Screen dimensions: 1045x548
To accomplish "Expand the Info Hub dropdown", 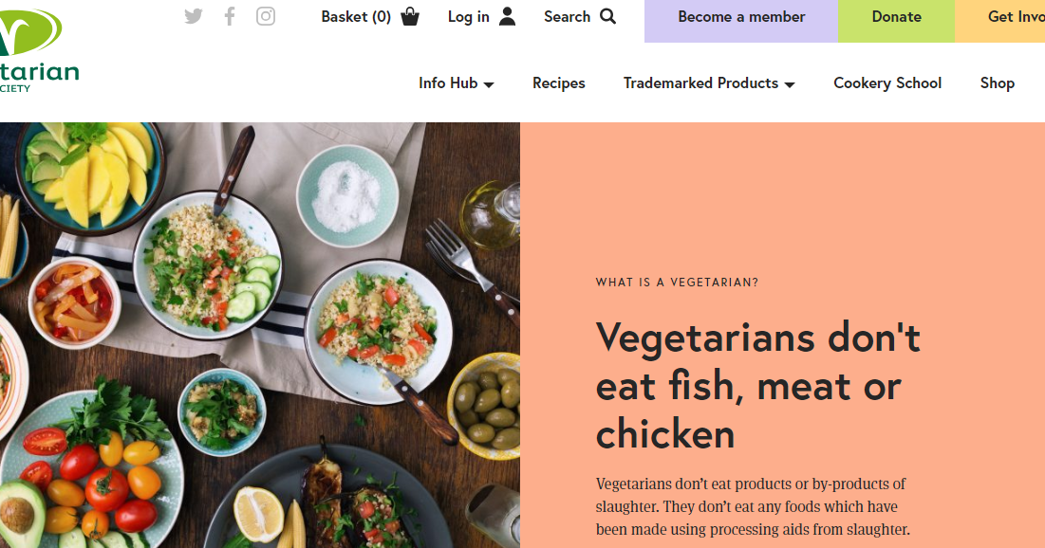I will pyautogui.click(x=448, y=83).
